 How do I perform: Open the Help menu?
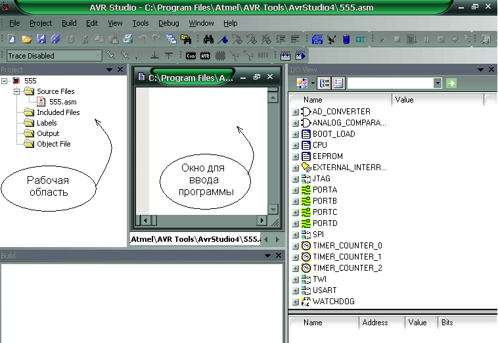pyautogui.click(x=230, y=23)
